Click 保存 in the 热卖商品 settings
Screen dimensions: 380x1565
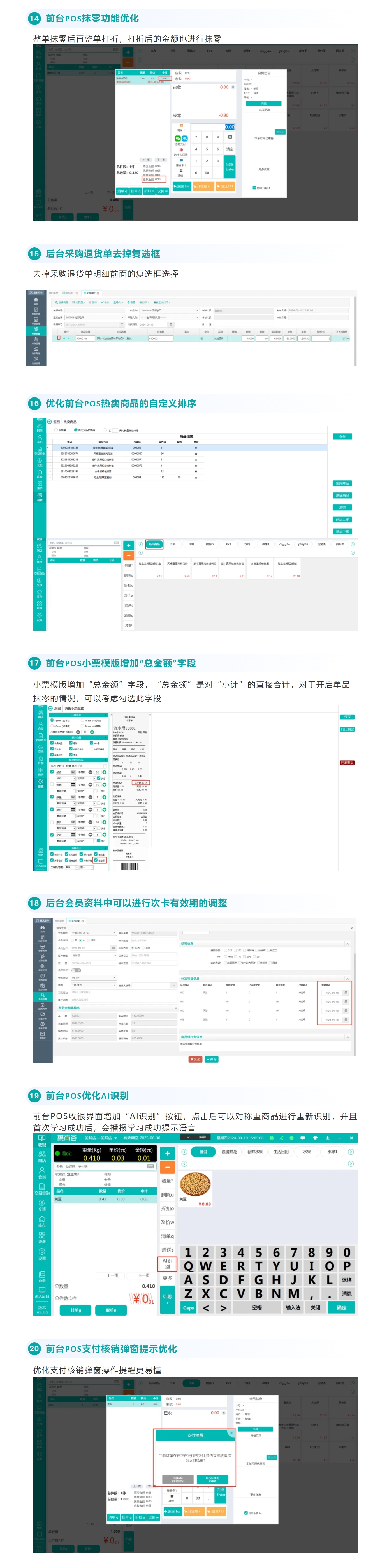tap(342, 437)
